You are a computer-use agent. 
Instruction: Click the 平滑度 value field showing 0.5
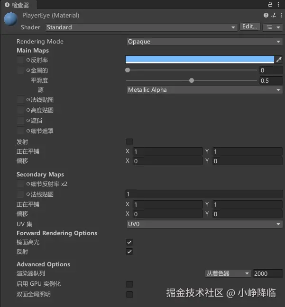[271, 80]
